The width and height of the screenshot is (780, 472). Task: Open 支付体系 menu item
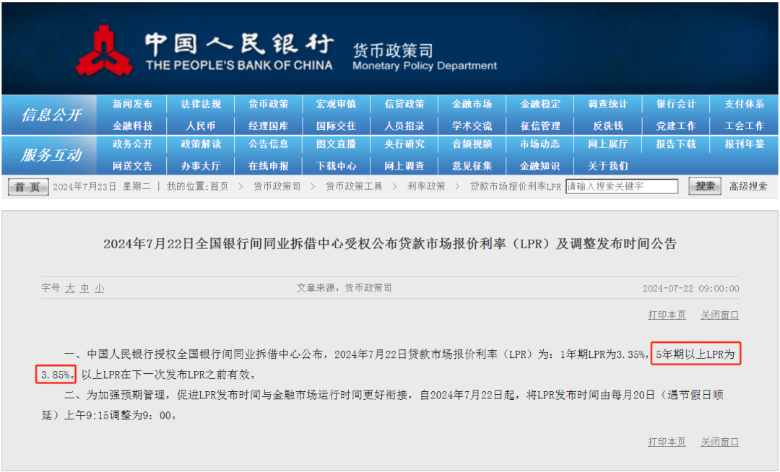(744, 105)
